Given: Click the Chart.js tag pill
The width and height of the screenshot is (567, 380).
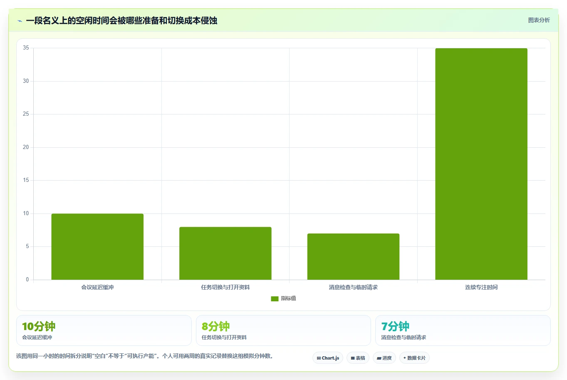Looking at the screenshot, I should (x=328, y=358).
